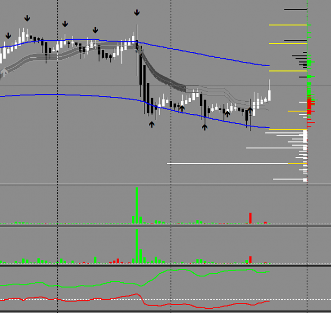Click the tallest green bar in the lower histogram
The width and height of the screenshot is (331, 313).
137,246
